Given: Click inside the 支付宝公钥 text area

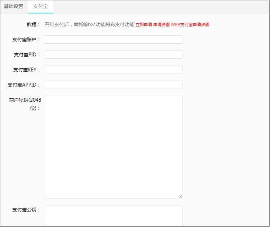Looking at the screenshot, I should [x=113, y=215].
